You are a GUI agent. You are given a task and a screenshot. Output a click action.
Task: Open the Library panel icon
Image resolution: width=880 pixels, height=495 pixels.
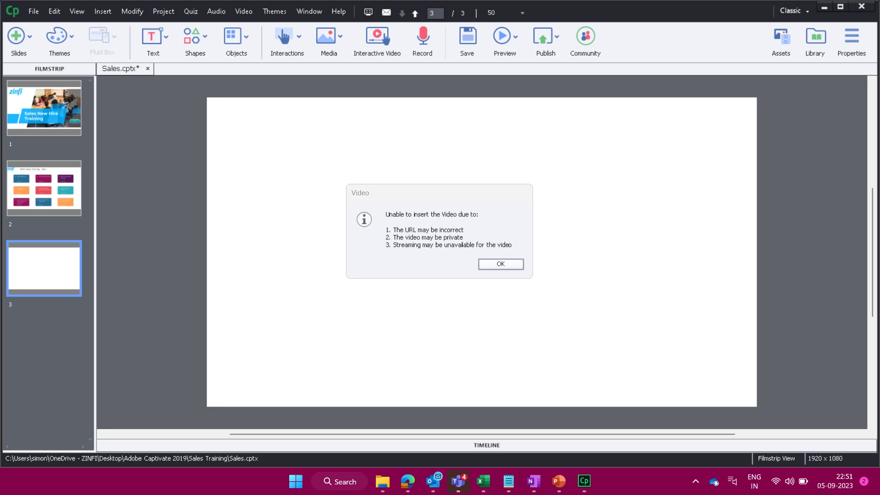[x=815, y=37]
